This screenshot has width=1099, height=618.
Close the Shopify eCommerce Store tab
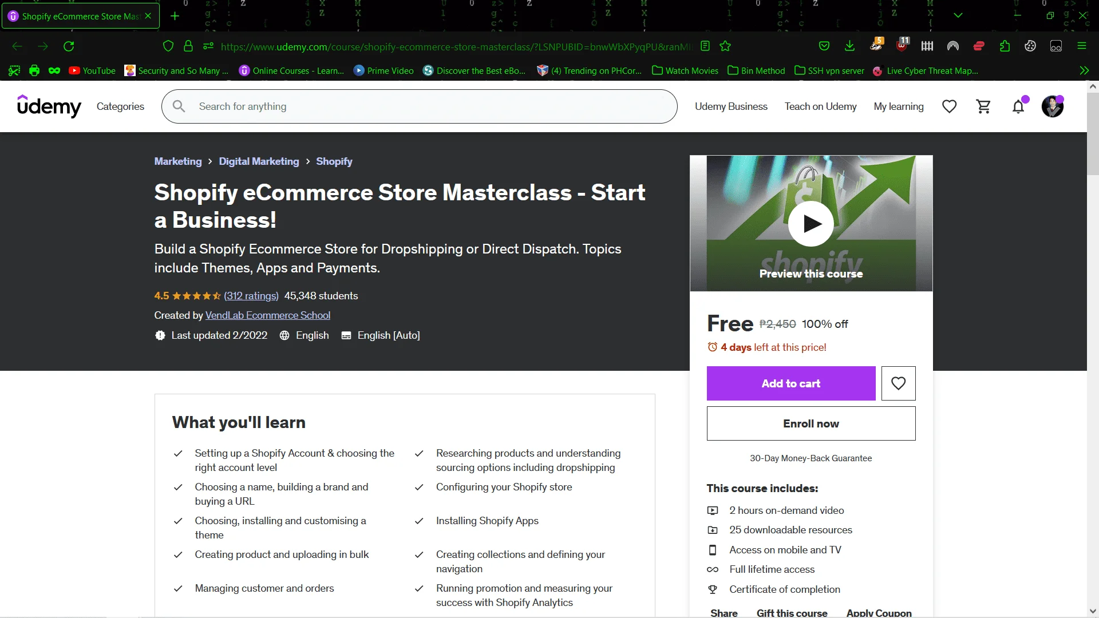pos(148,16)
